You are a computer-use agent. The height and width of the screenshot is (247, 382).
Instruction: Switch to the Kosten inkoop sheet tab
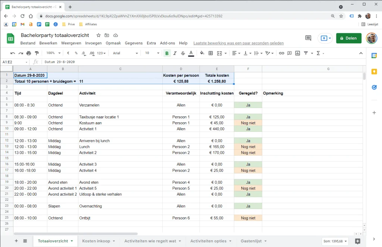[96, 241]
